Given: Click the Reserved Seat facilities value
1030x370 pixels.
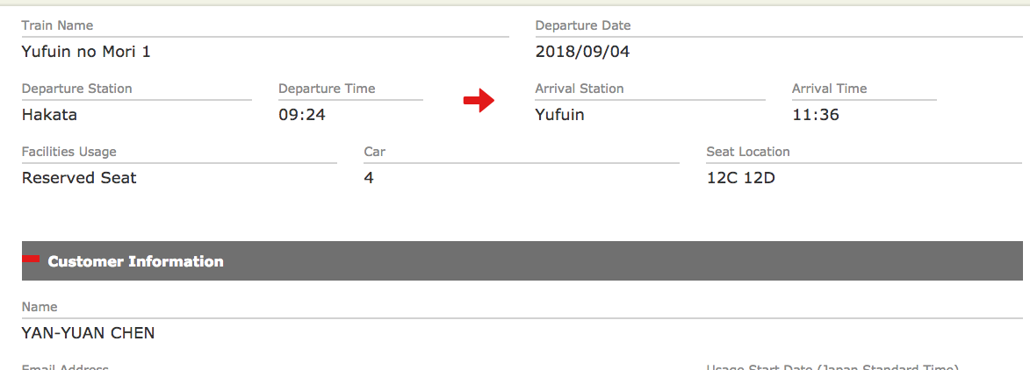Looking at the screenshot, I should click(x=79, y=178).
